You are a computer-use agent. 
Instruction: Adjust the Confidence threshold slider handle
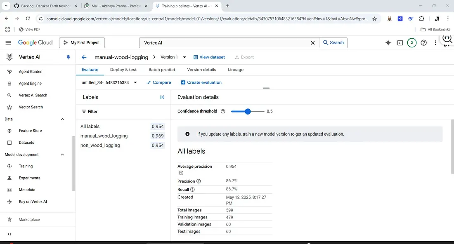point(248,111)
